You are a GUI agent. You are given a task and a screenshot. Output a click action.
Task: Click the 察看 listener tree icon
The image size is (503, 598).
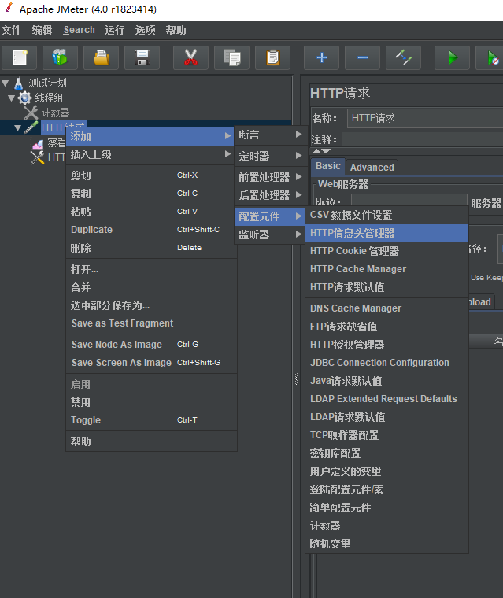click(x=38, y=143)
